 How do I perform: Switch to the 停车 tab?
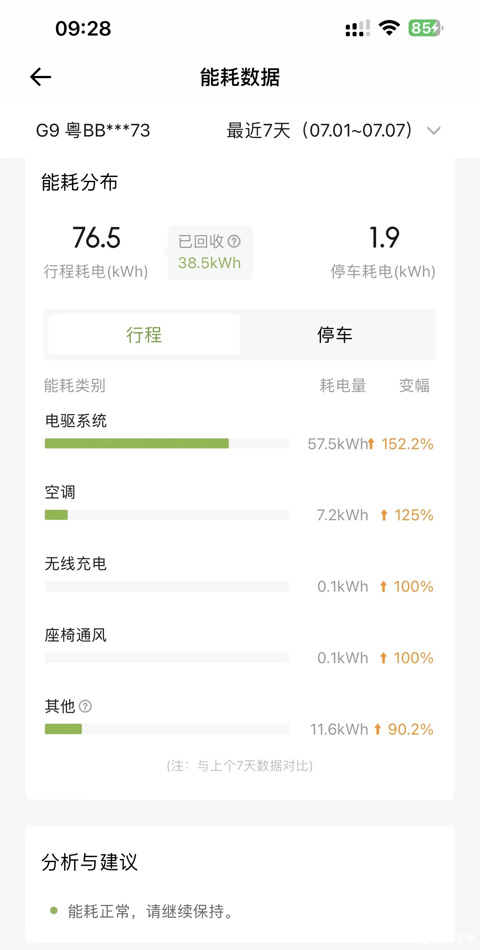(335, 334)
